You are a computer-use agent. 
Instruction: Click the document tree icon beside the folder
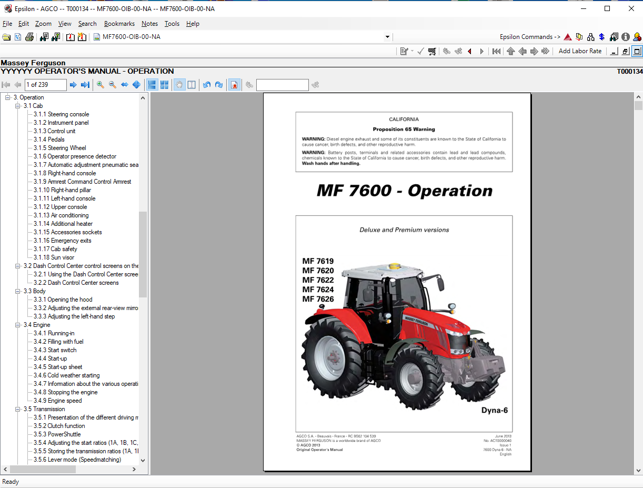[18, 37]
